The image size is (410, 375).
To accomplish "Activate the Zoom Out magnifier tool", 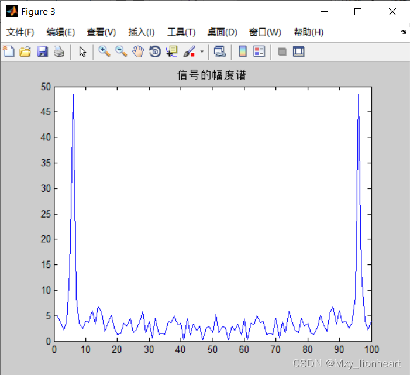I will point(121,51).
